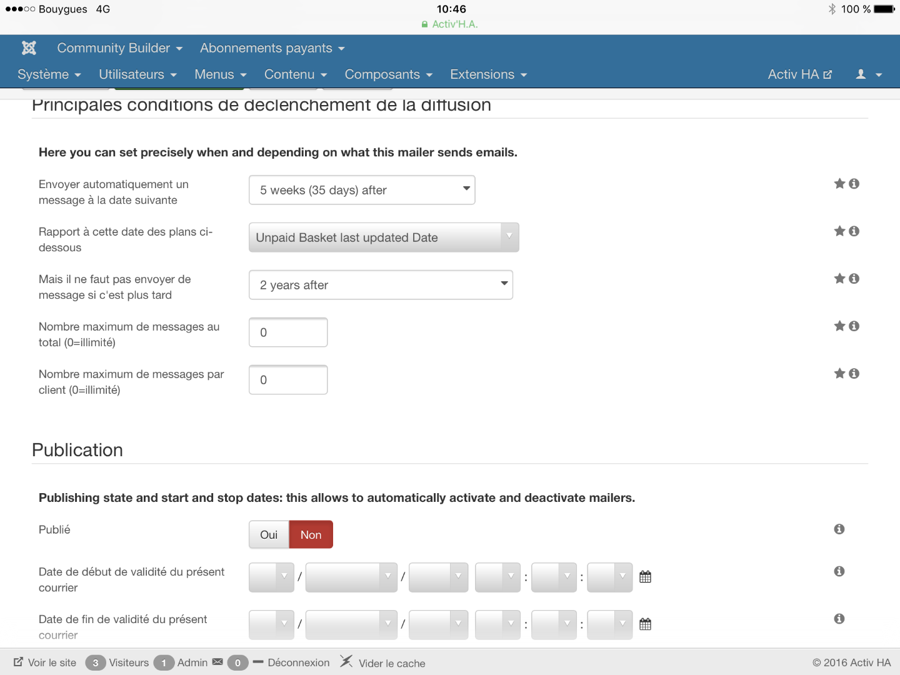Open year dropdown for end validity date
900x675 pixels.
click(438, 624)
